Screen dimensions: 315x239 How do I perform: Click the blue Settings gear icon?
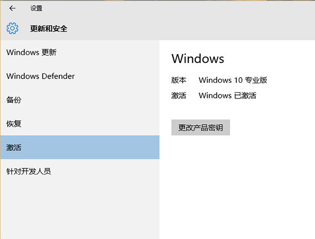pos(12,28)
